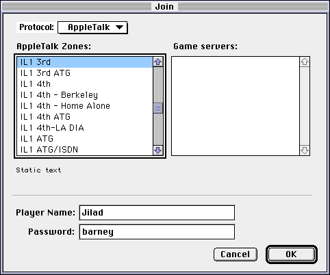
Task: Select the IL1 3rd zone
Action: 85,62
